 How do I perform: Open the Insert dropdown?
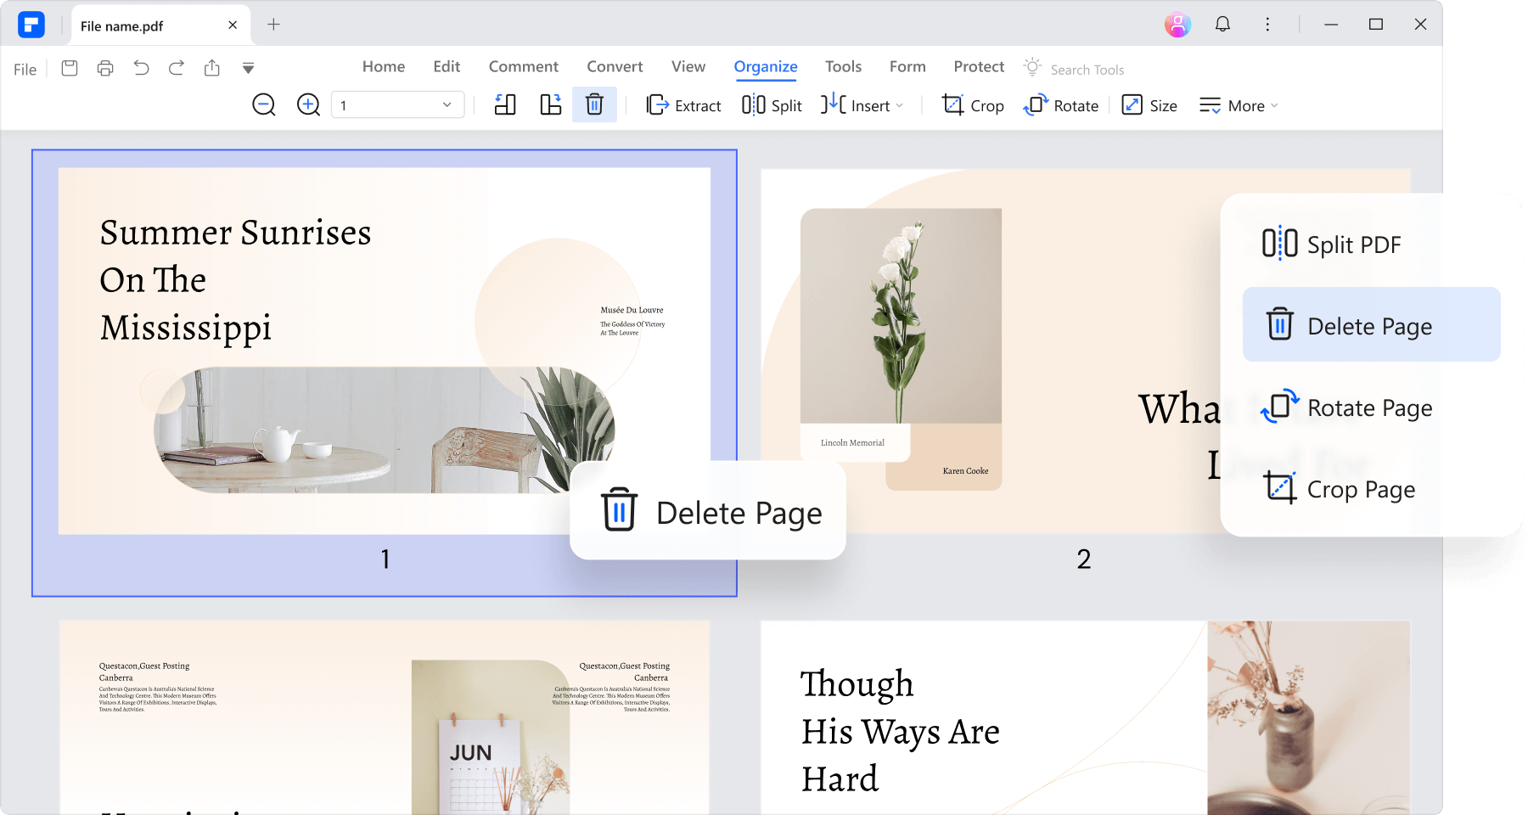pos(862,105)
